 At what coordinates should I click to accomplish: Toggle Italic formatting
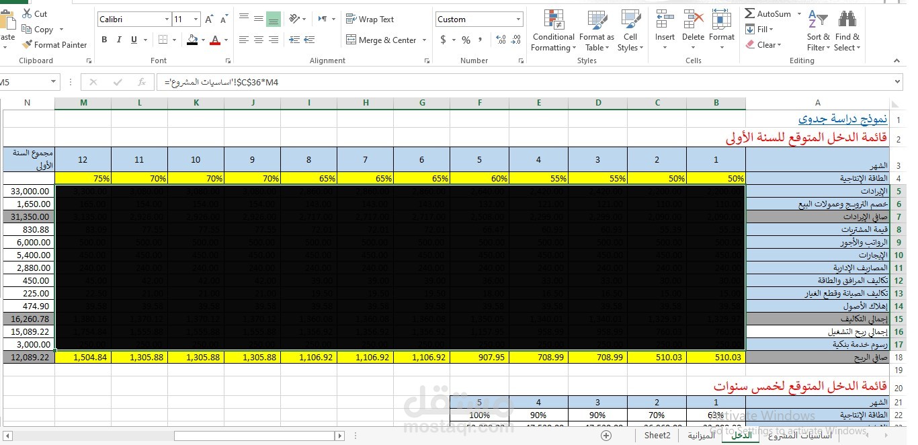[120, 40]
